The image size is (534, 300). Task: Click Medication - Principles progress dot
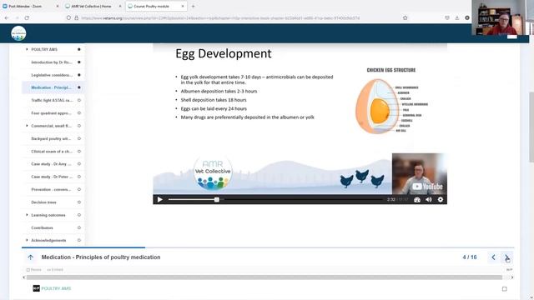79,87
